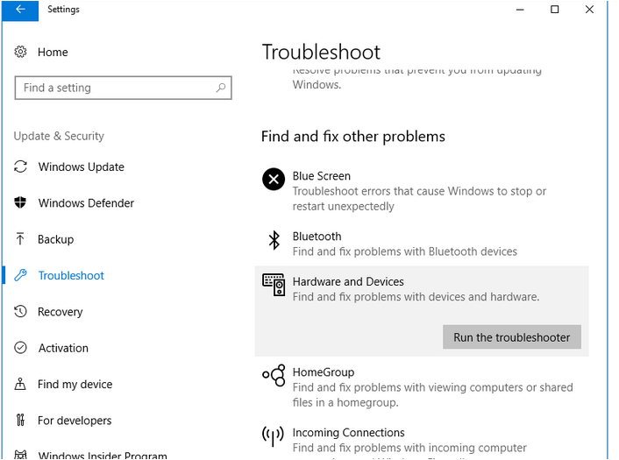Click the Activation checkmark circle icon
619x460 pixels.
tap(21, 348)
